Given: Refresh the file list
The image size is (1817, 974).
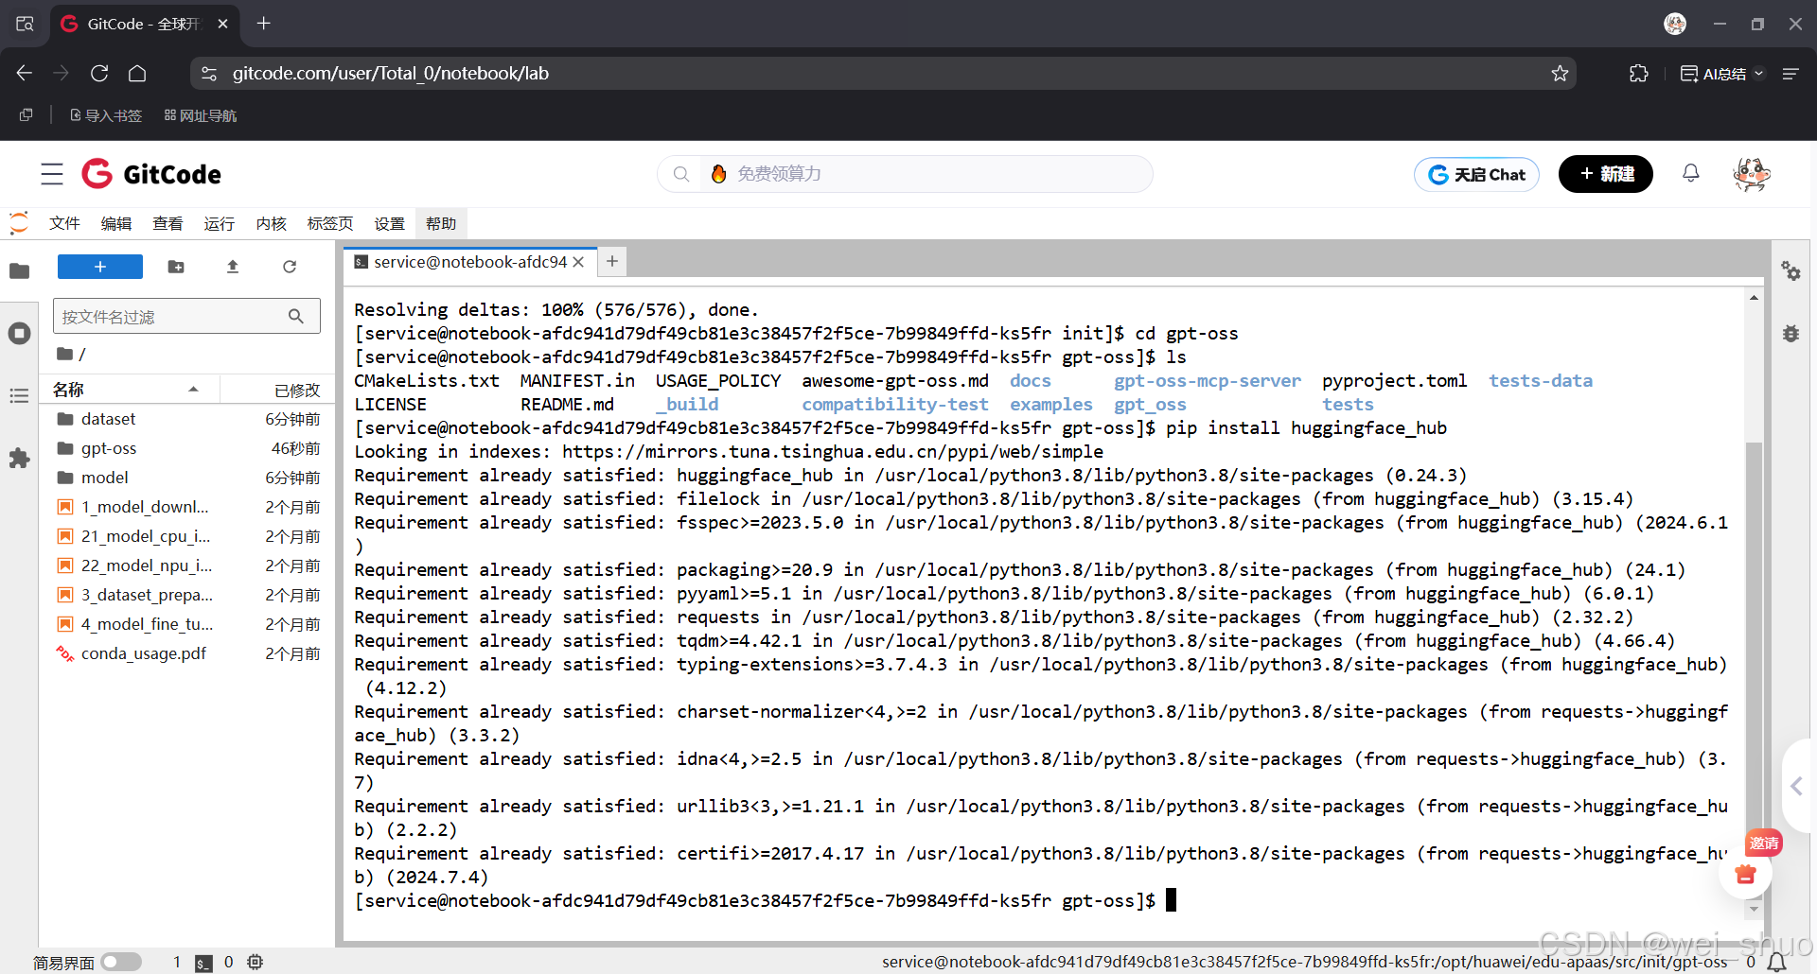Looking at the screenshot, I should [290, 267].
